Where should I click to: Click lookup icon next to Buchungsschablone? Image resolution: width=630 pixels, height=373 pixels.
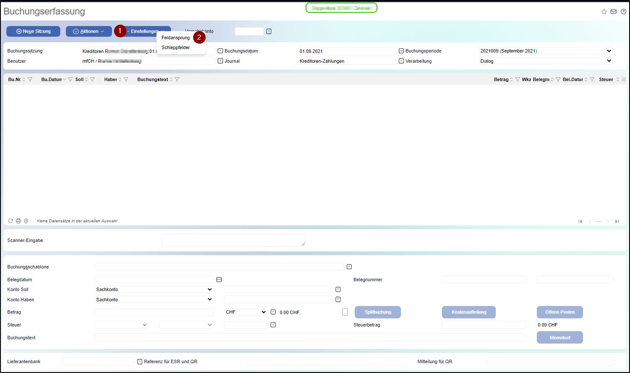pos(349,267)
